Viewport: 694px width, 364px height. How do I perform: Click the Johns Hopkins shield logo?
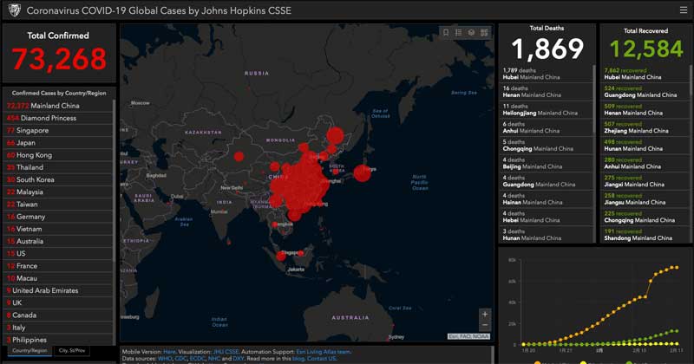click(15, 10)
